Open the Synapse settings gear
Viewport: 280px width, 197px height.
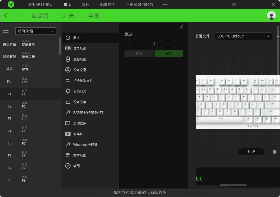click(234, 4)
